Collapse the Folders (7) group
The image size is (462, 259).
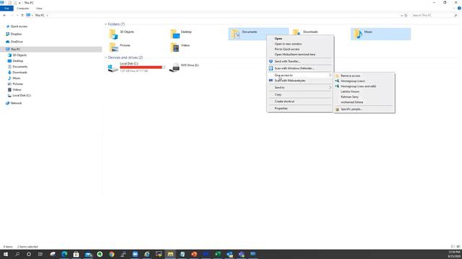(105, 24)
